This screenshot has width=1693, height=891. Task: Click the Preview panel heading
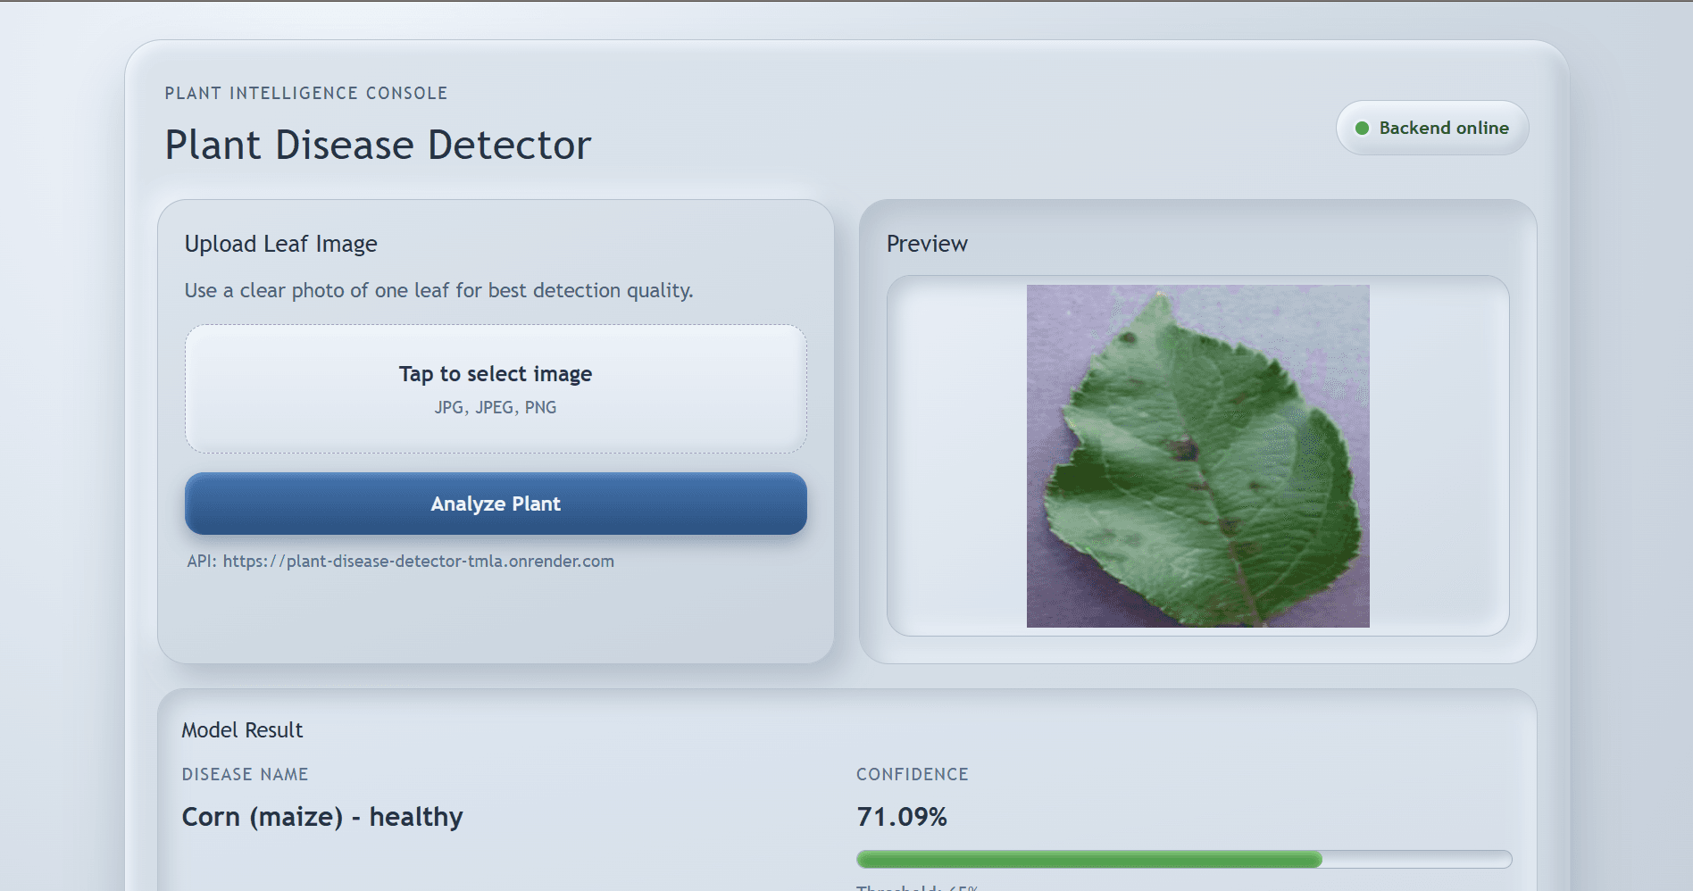[928, 243]
